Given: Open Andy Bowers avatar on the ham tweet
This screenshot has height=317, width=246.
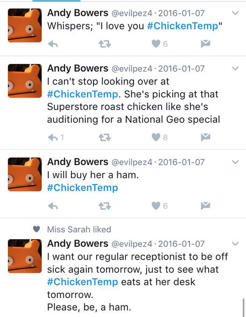Looking at the screenshot, I should [25, 174].
